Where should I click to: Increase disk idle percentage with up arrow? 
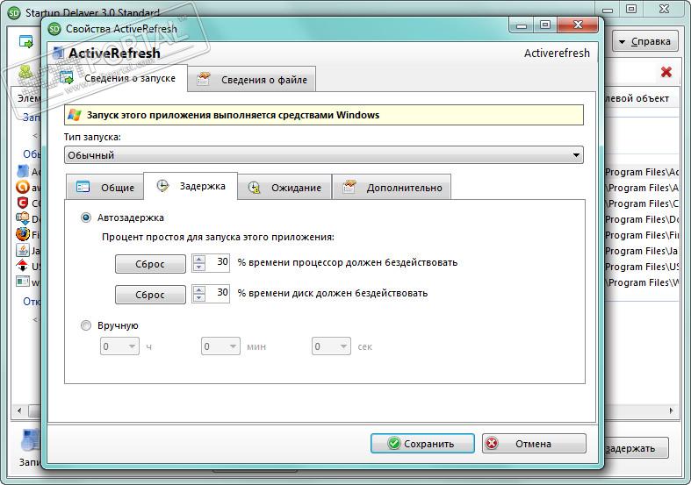199,290
